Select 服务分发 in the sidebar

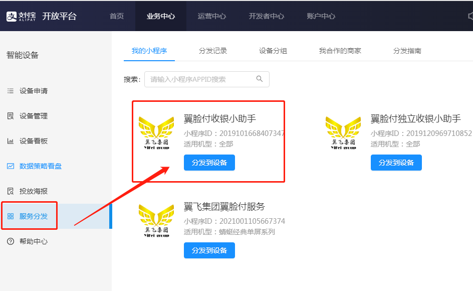(x=34, y=216)
